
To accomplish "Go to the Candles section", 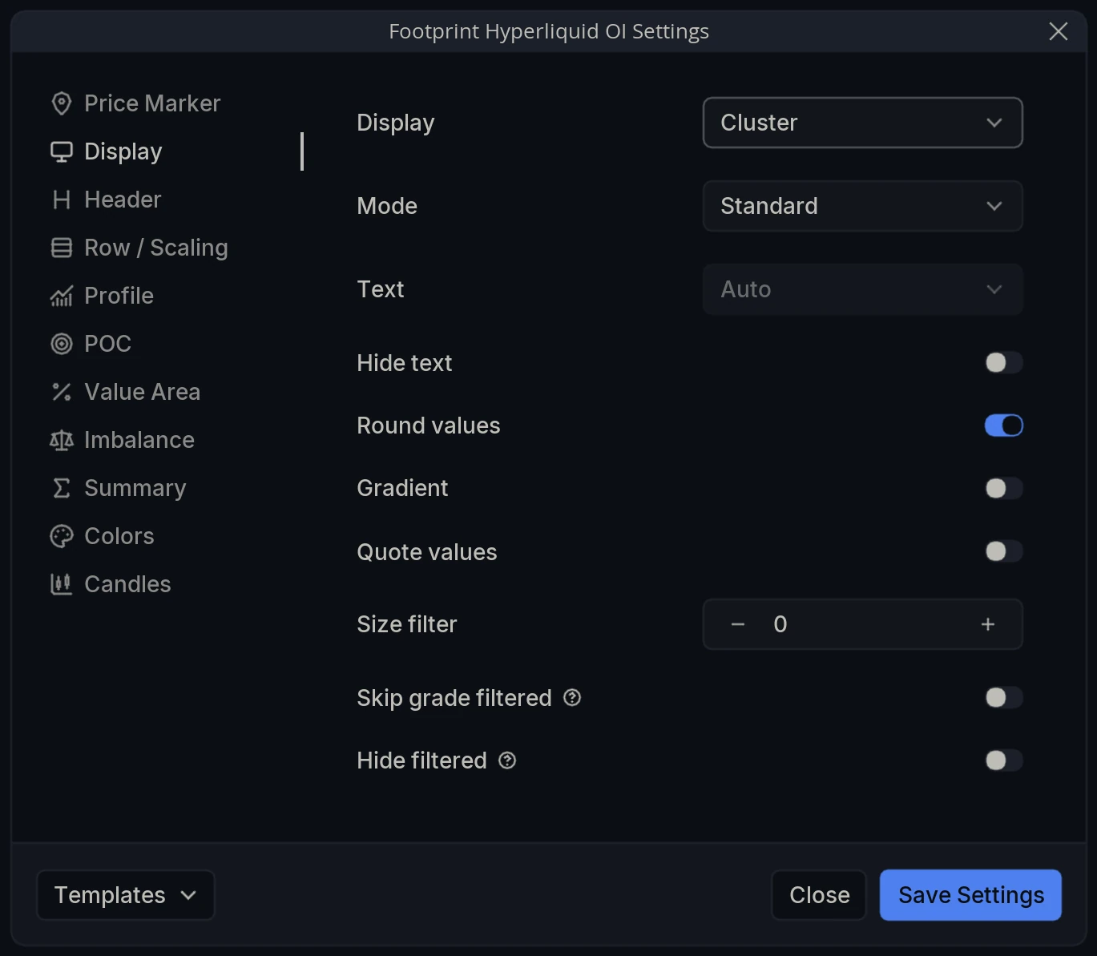I will tap(127, 584).
